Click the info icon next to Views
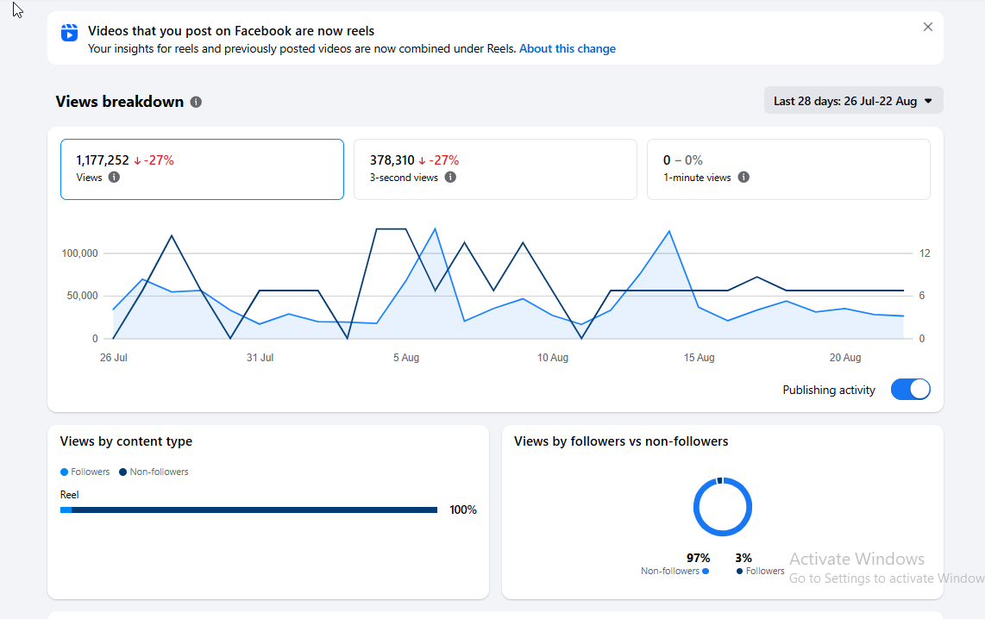985x619 pixels. (114, 177)
